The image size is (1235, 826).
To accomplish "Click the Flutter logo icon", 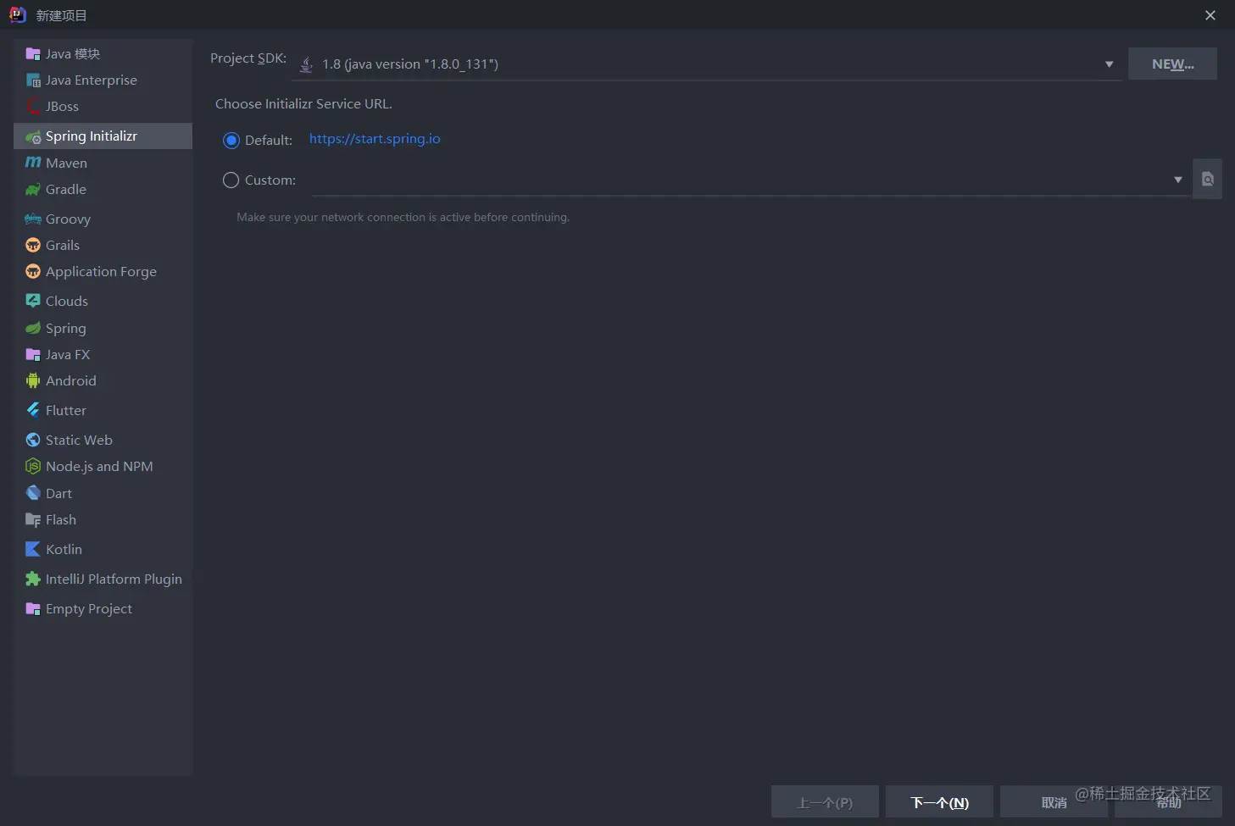I will (33, 410).
